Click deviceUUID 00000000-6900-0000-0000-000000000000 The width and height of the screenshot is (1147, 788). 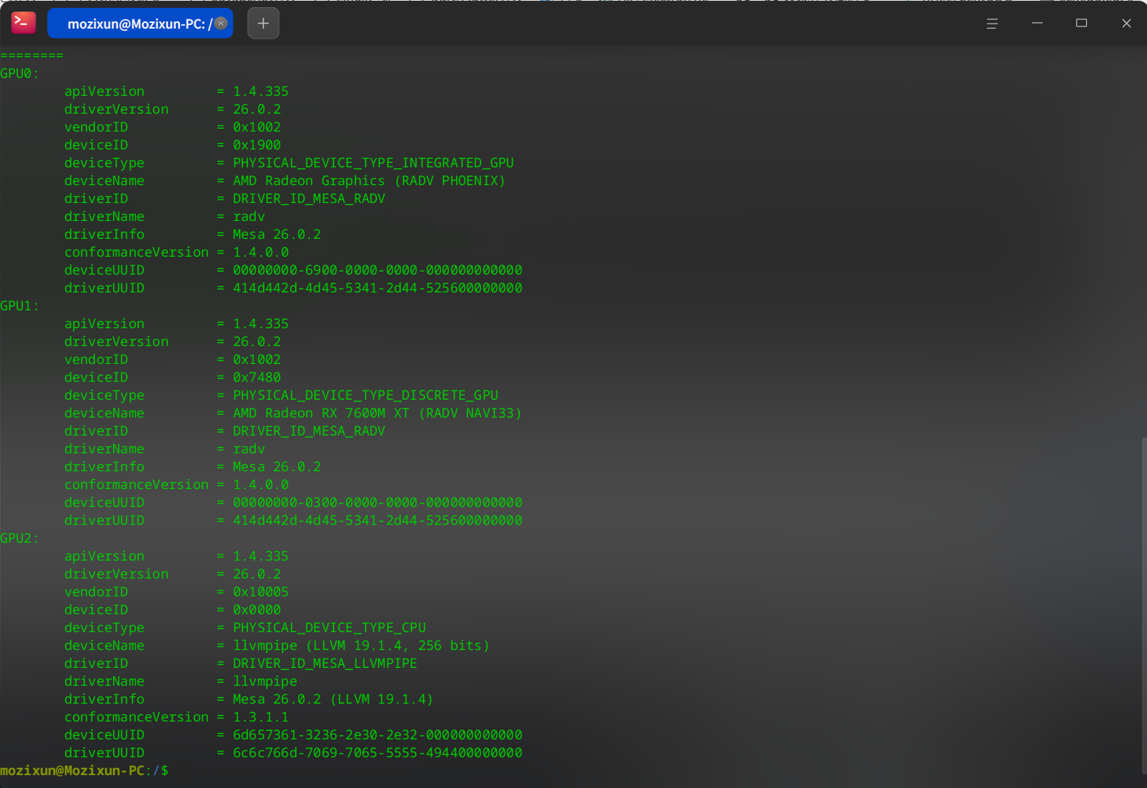[x=377, y=270]
